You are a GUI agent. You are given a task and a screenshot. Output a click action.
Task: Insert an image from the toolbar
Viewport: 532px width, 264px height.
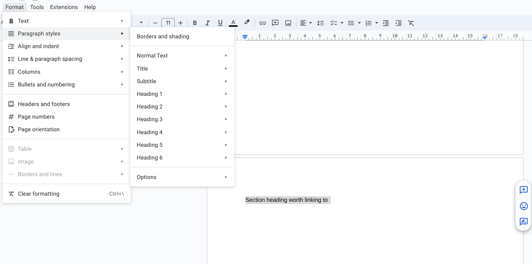(x=288, y=23)
